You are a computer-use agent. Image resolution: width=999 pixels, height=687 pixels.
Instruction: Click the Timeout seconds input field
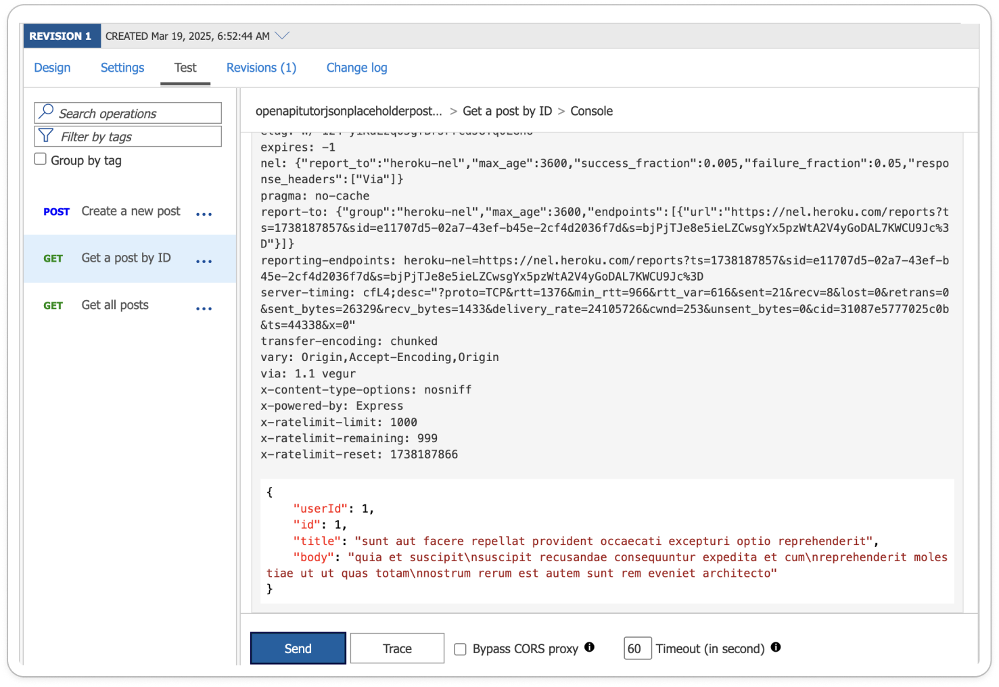(637, 648)
